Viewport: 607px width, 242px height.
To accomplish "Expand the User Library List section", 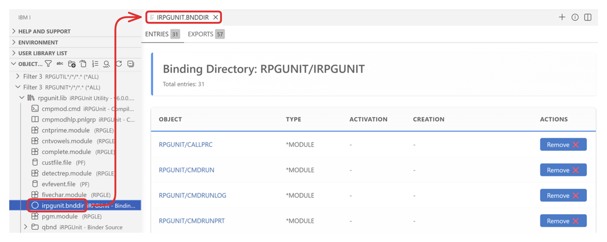I will point(14,53).
